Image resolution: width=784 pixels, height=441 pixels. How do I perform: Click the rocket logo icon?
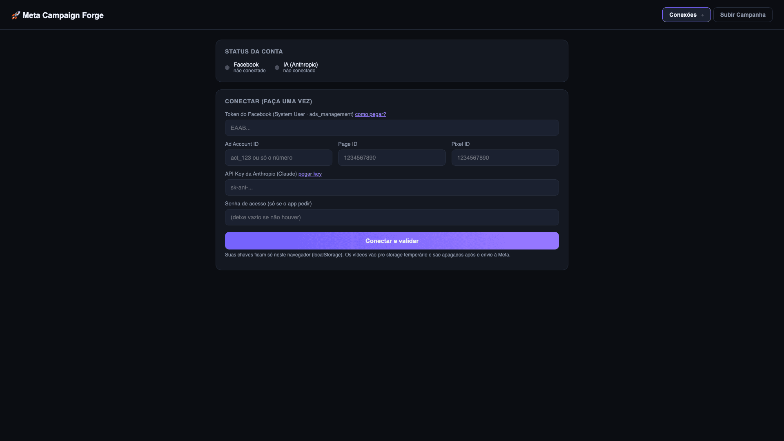[x=16, y=15]
